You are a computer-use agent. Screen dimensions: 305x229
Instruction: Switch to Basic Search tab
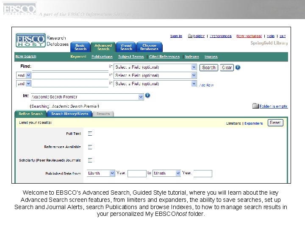click(80, 47)
